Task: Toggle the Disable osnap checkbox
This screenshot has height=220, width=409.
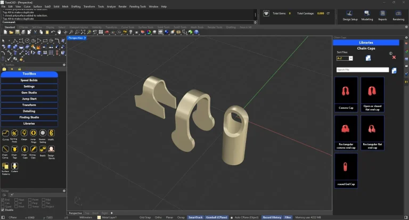Action: pos(3,209)
